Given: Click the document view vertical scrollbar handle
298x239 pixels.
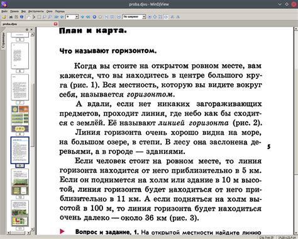Looking at the screenshot, I should (x=296, y=122).
